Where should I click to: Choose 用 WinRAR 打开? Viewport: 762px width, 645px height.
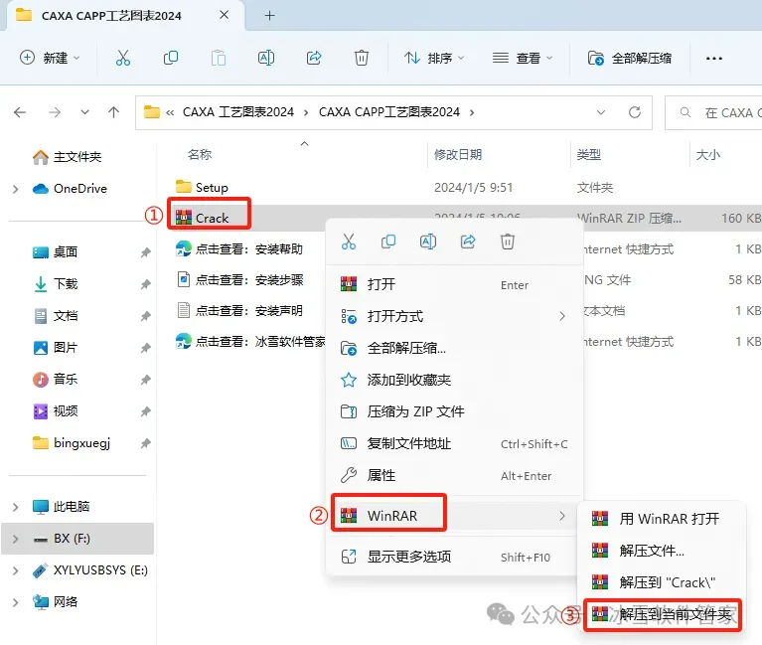[x=663, y=519]
